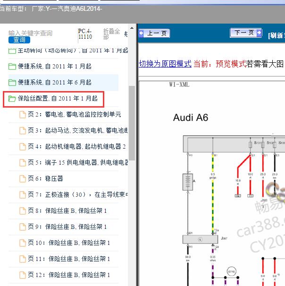Image resolution: width=285 pixels, height=286 pixels.
Task: Click the tree panel scrollbar thumb
Action: (132, 123)
